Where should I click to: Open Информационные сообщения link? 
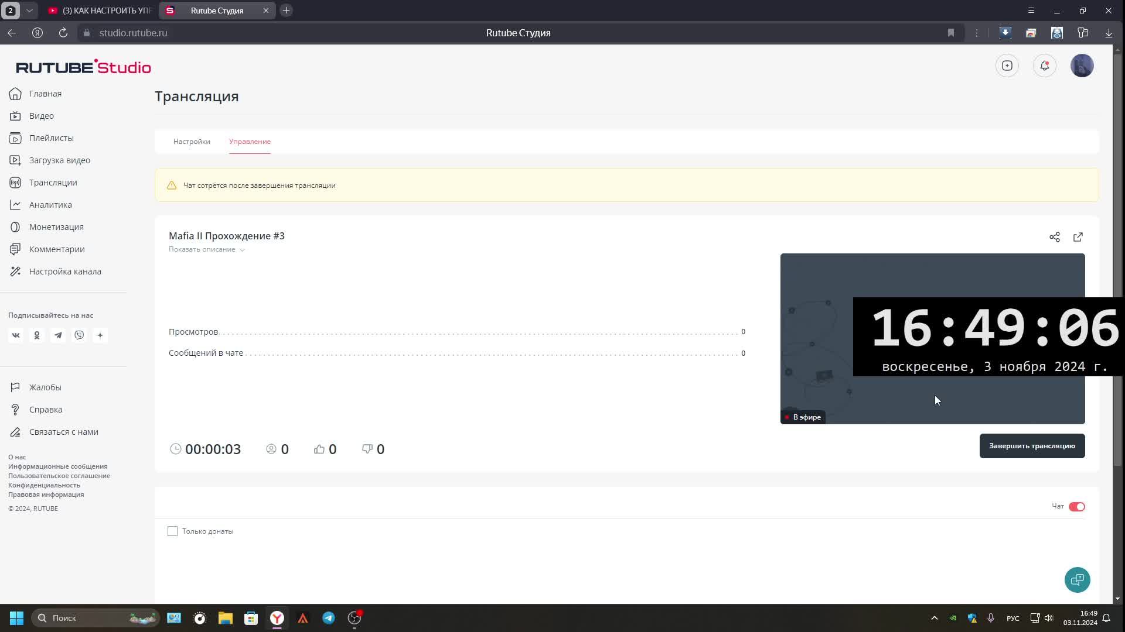click(x=58, y=466)
